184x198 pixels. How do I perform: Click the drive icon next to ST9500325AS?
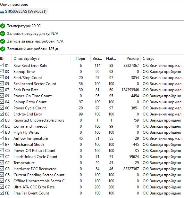click(2, 12)
